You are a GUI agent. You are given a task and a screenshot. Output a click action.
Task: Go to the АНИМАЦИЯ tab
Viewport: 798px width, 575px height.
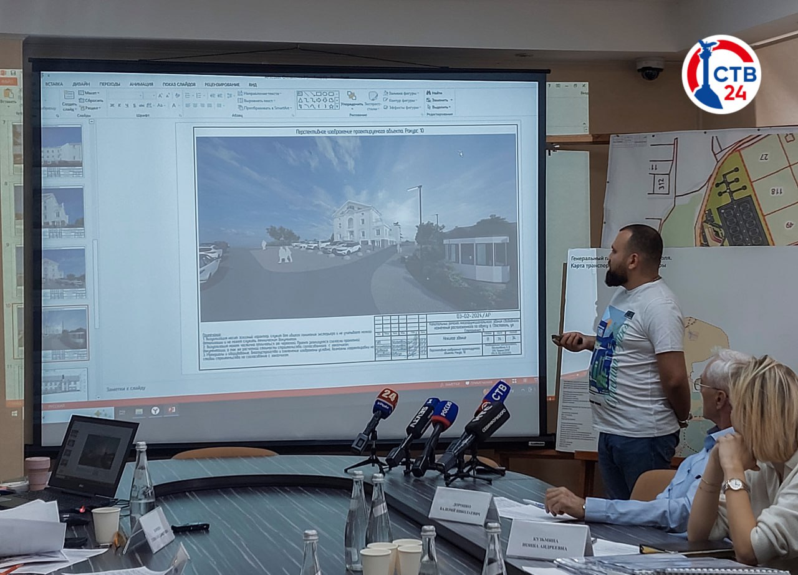pyautogui.click(x=141, y=84)
